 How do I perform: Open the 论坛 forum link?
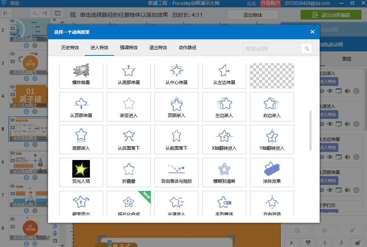[251, 3]
